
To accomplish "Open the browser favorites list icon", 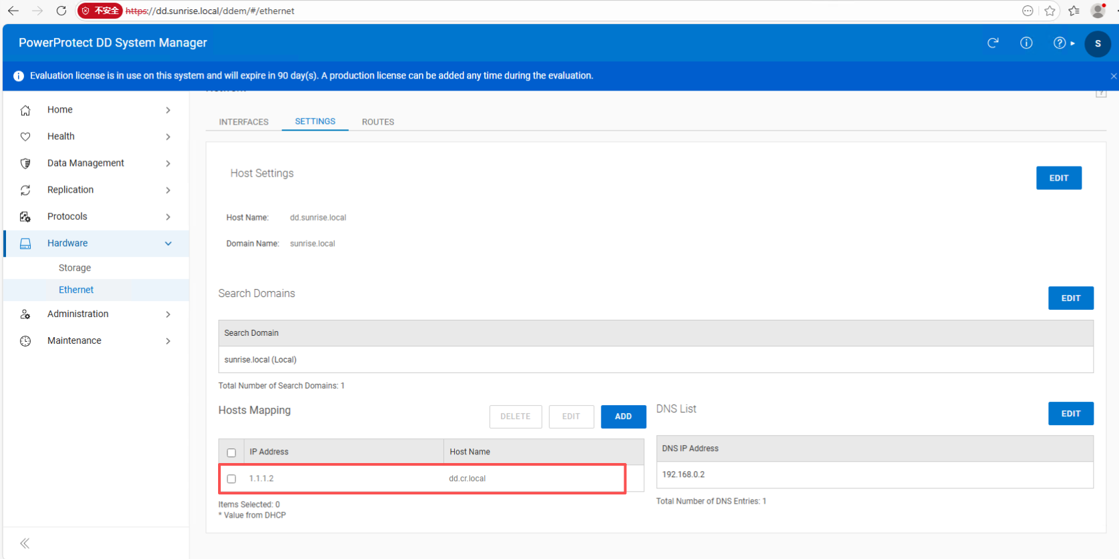I will coord(1074,11).
